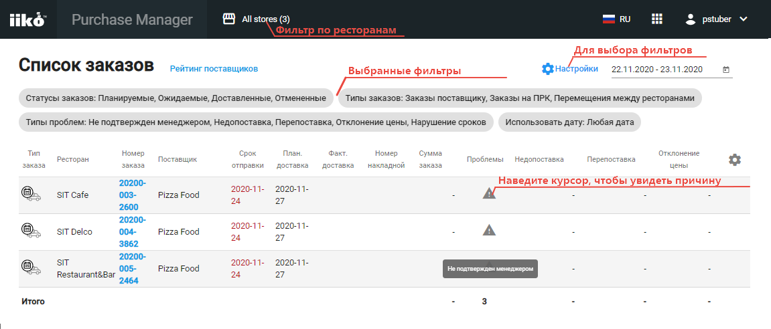
Task: Click the store icon beside All stores
Action: point(229,19)
